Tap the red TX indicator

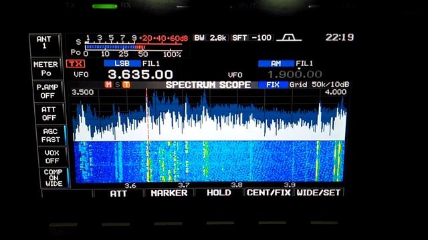[76, 64]
